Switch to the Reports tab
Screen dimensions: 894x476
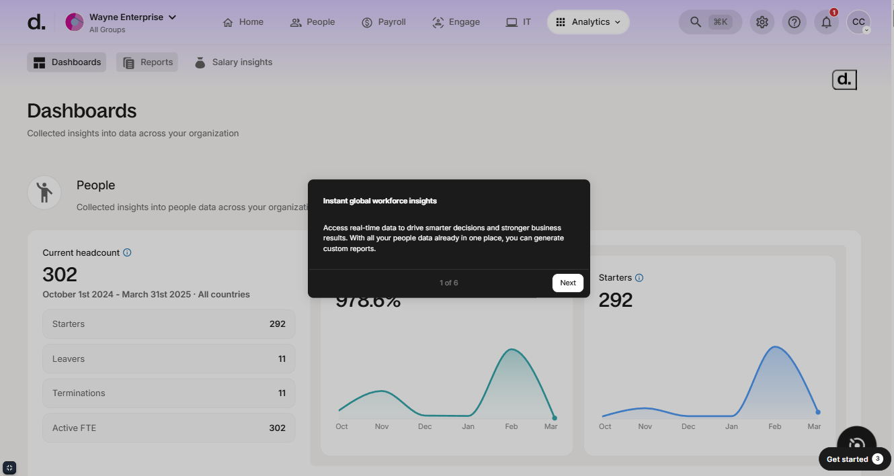[x=147, y=62]
